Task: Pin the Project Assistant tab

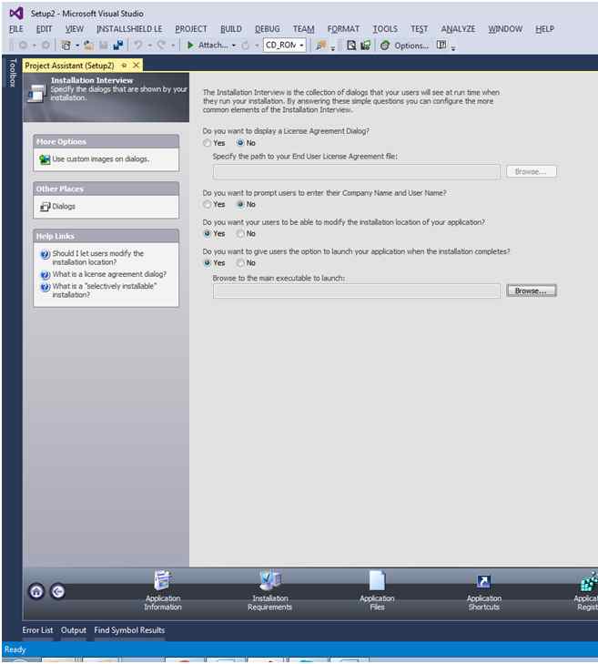Action: point(125,66)
